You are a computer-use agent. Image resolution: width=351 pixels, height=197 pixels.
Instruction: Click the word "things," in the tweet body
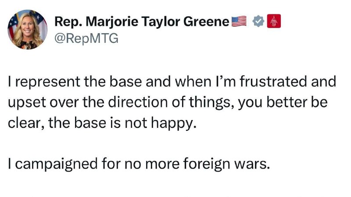(x=212, y=102)
